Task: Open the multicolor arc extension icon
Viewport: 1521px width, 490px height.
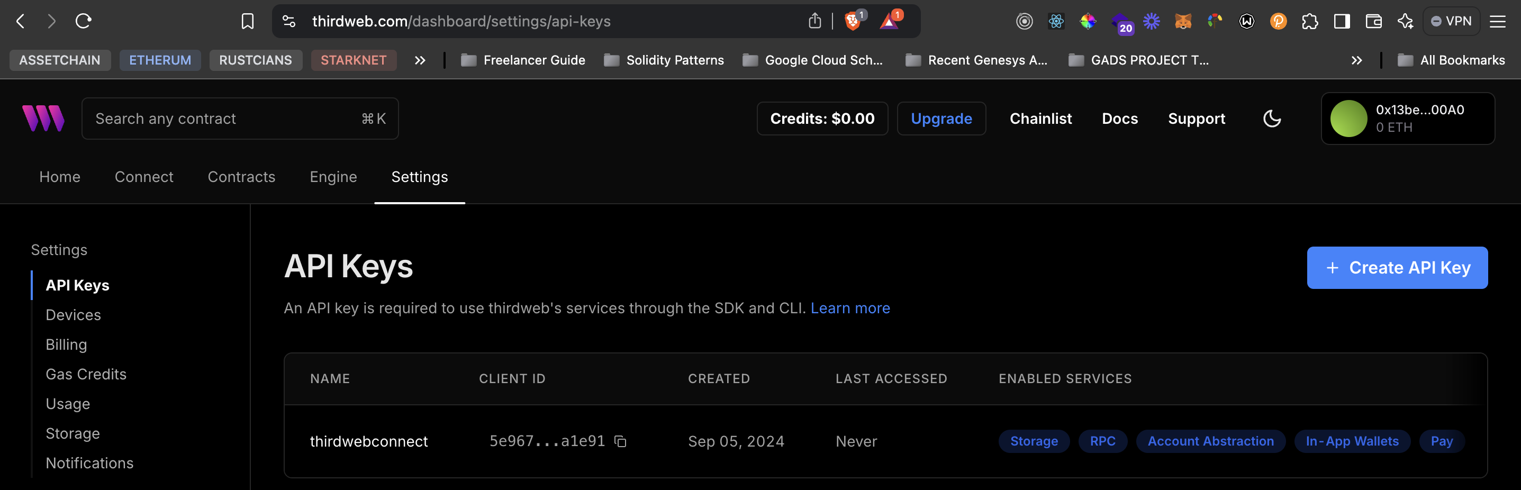Action: click(x=1215, y=21)
